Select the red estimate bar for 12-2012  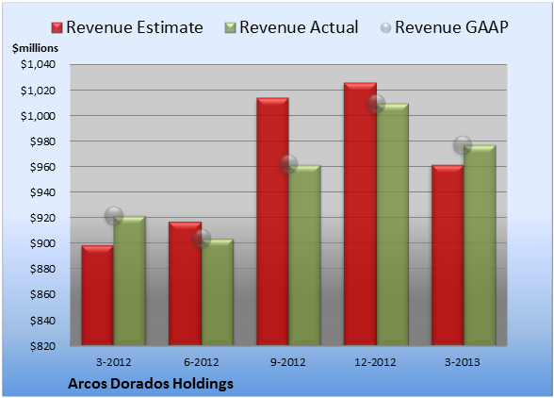(360, 214)
